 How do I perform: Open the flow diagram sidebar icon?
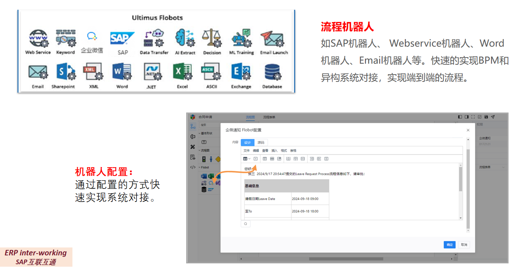point(193,126)
